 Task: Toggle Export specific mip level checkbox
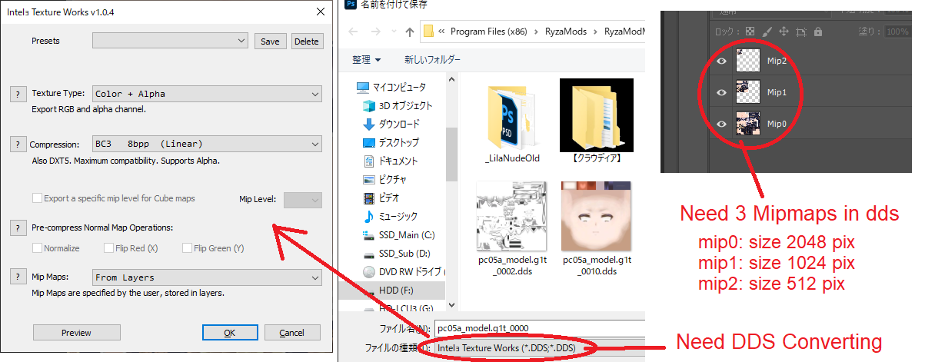pyautogui.click(x=37, y=198)
